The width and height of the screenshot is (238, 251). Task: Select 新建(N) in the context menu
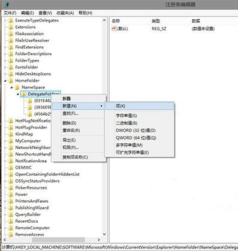tap(79, 106)
